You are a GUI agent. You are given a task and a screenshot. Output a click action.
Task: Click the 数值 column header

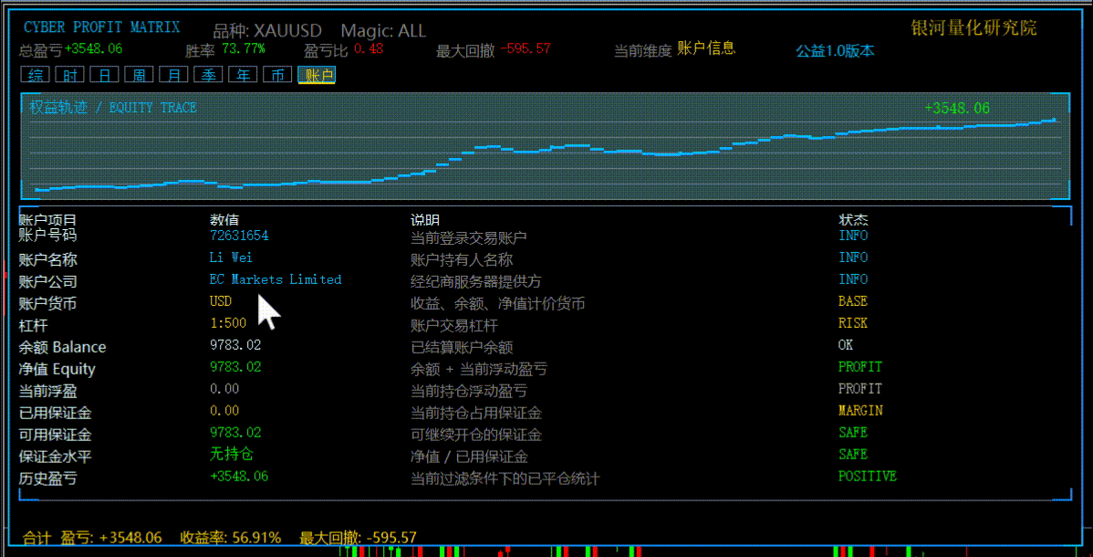click(x=224, y=220)
